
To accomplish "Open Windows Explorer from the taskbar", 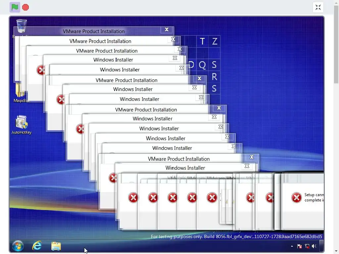I will click(x=56, y=246).
